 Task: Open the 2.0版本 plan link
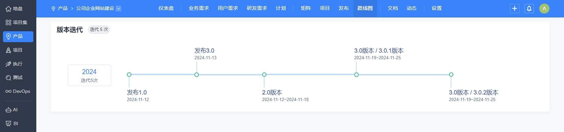click(272, 92)
